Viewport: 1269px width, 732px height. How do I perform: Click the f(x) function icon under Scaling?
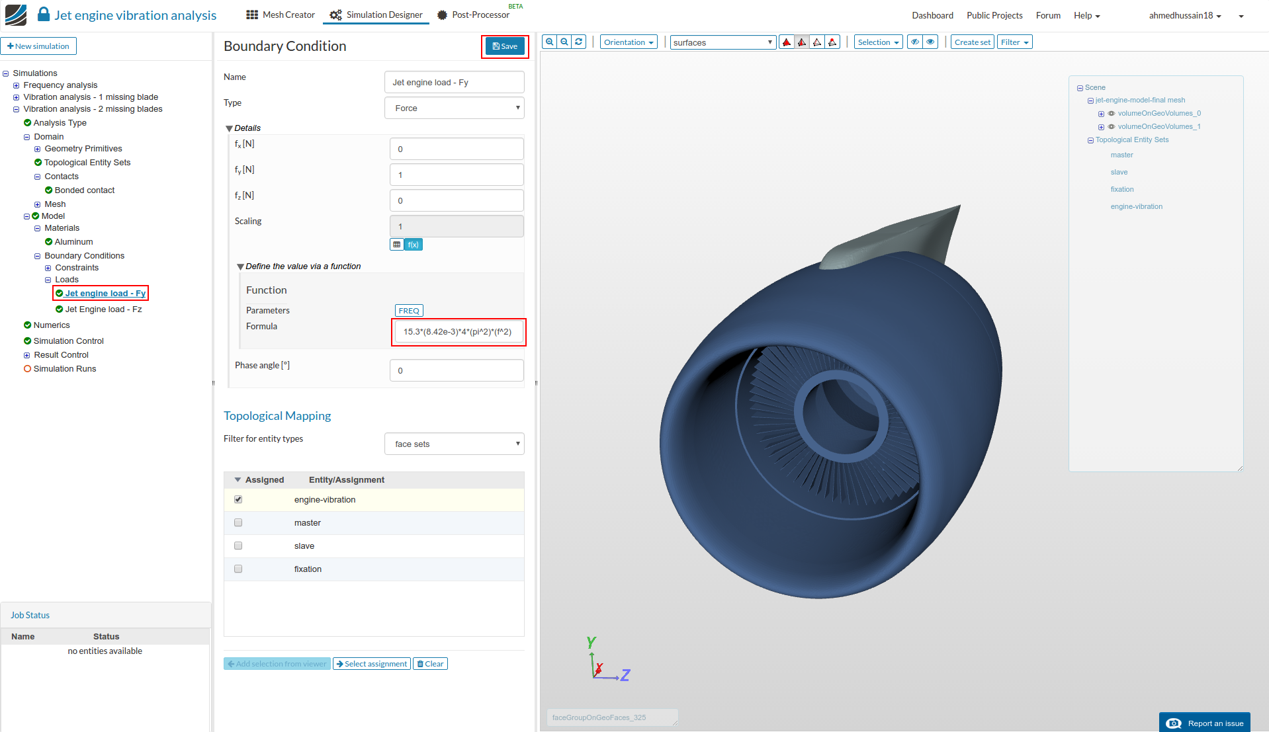point(414,245)
